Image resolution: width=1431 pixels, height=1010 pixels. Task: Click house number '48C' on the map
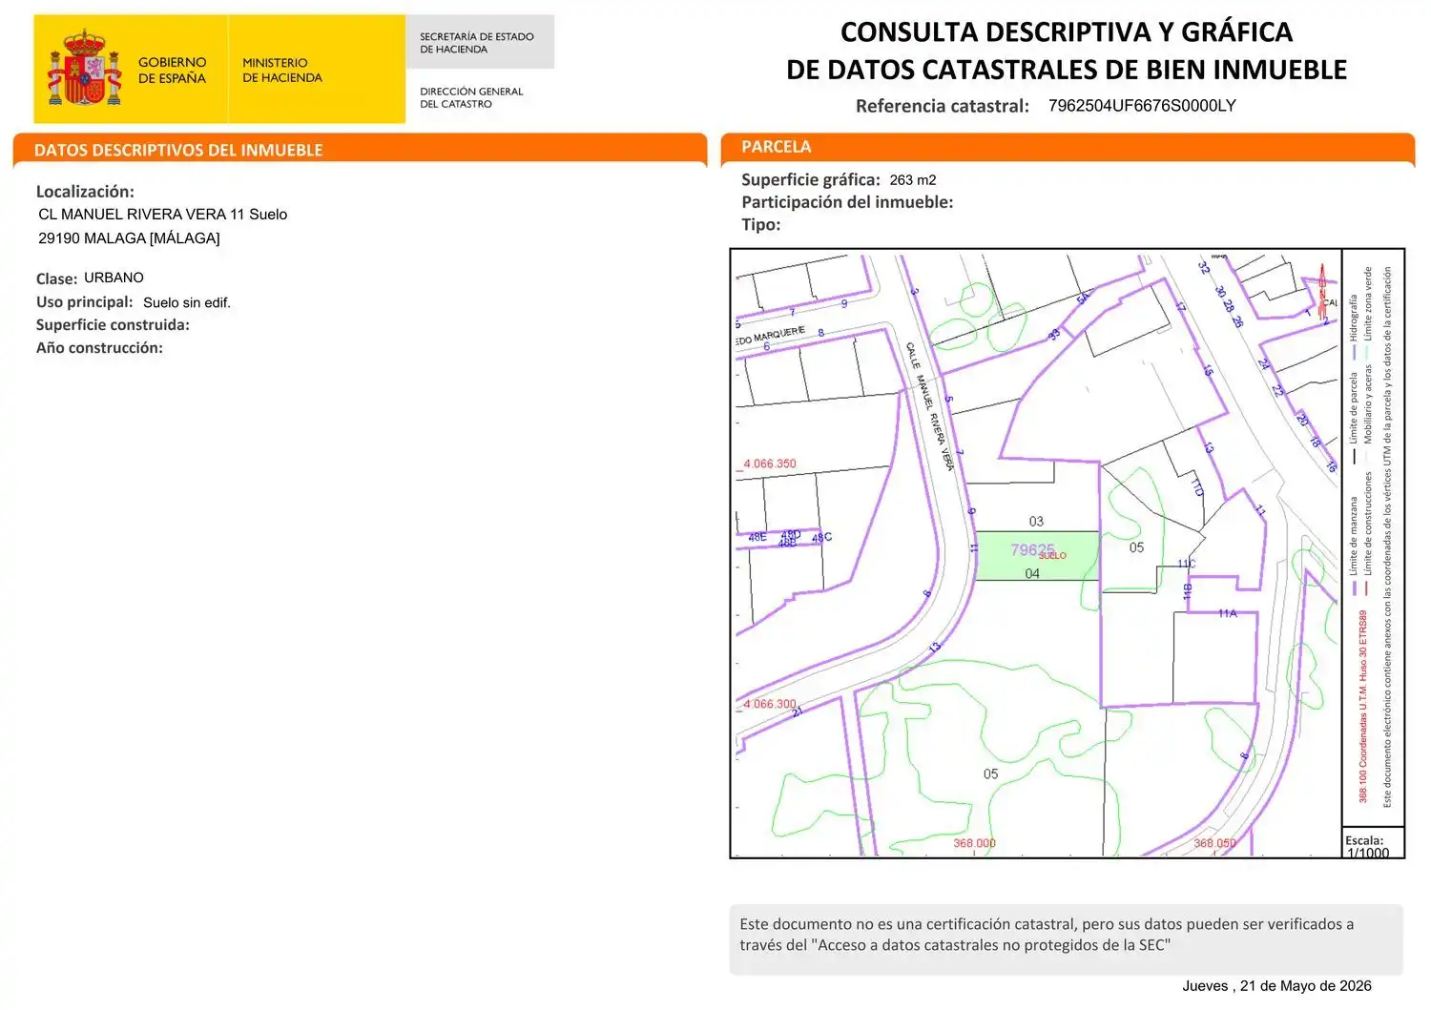(821, 538)
